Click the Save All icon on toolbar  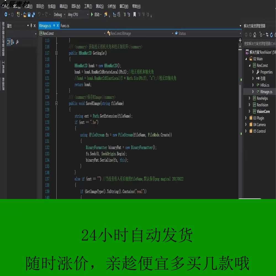(x=33, y=15)
